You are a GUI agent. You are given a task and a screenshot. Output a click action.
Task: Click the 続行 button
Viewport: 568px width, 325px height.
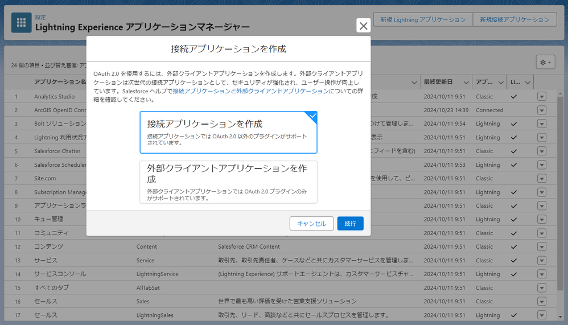pos(350,224)
